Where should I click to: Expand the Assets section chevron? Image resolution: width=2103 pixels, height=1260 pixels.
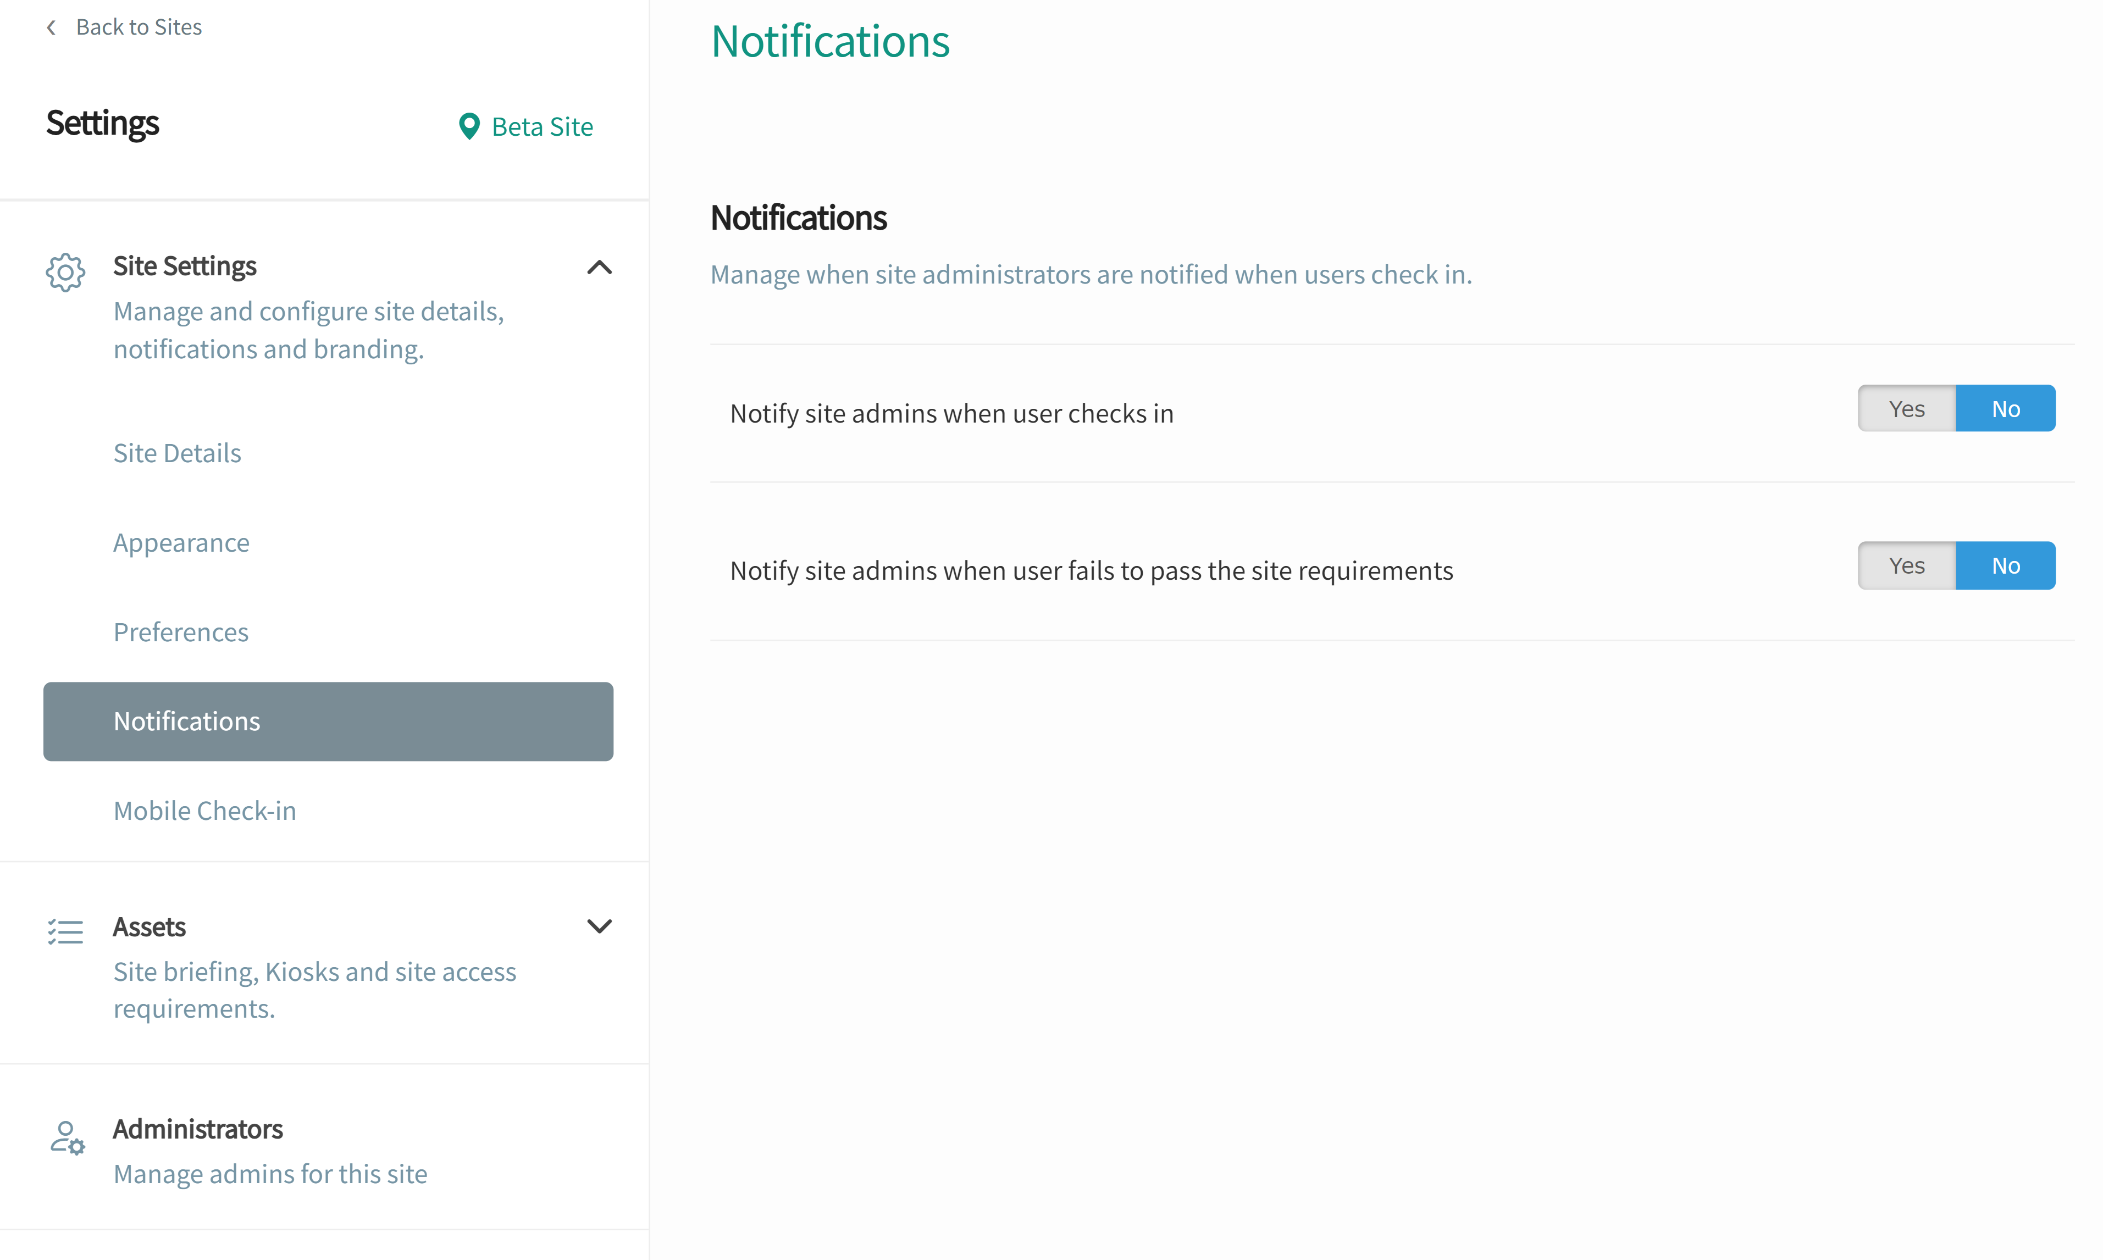point(600,926)
